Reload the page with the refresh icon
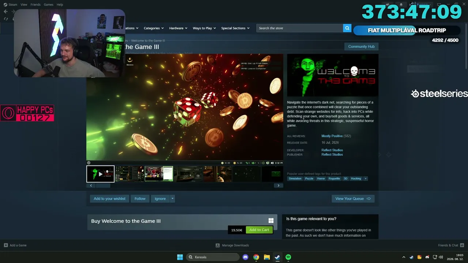This screenshot has width=468, height=263. 5,19
